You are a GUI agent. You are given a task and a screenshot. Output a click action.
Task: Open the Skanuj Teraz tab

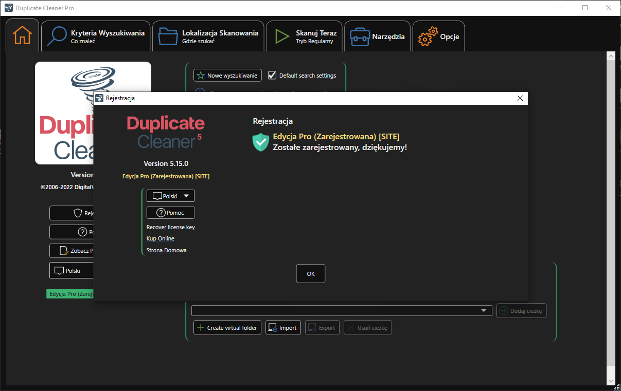tap(304, 36)
